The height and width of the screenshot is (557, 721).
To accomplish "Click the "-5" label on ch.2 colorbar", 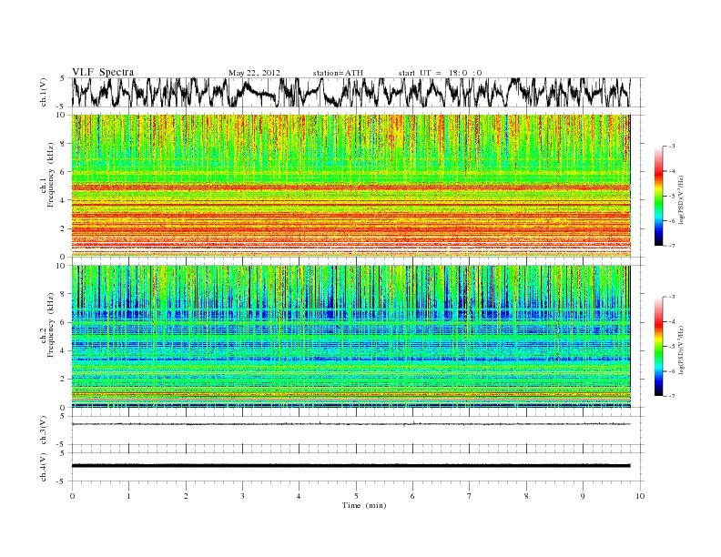I will (672, 347).
